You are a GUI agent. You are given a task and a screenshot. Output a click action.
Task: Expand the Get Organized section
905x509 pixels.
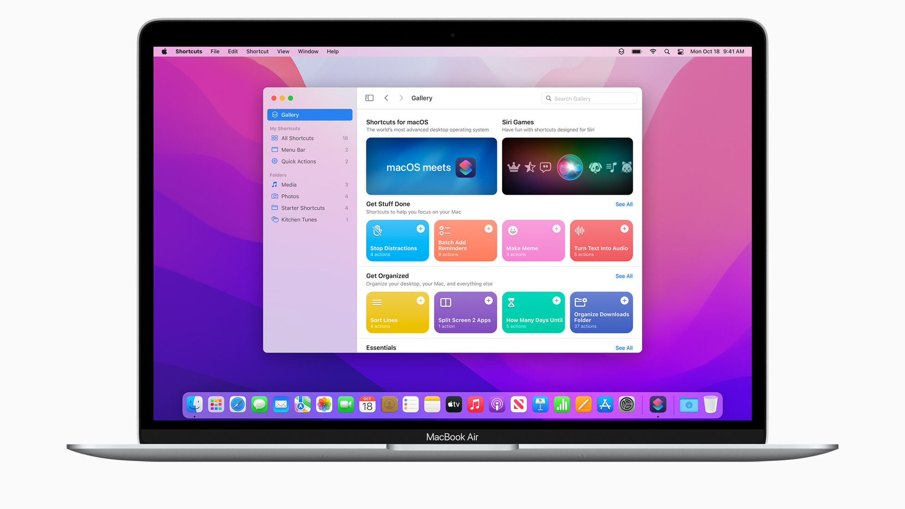pyautogui.click(x=623, y=276)
